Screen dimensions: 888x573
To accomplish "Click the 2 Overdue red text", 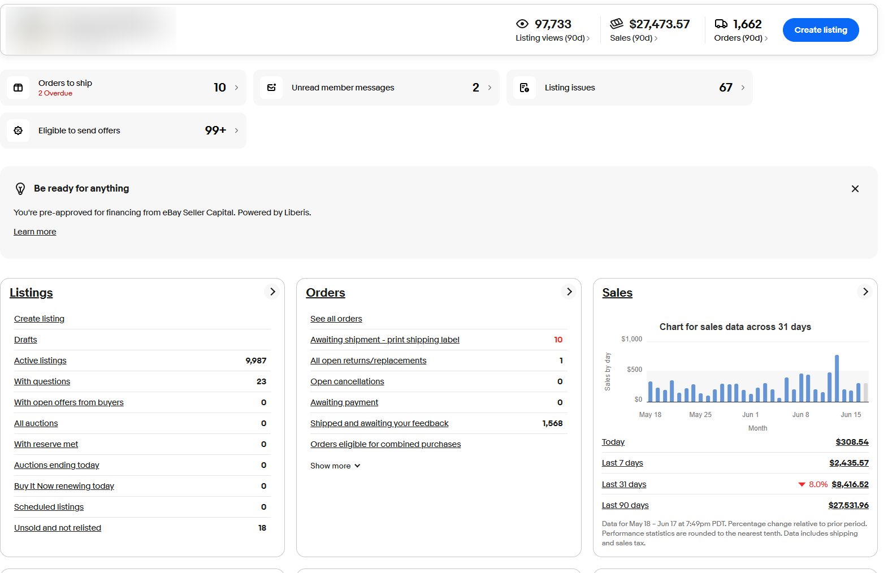I will pyautogui.click(x=55, y=93).
